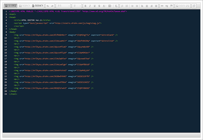Decrease the indent

(x=132, y=6)
